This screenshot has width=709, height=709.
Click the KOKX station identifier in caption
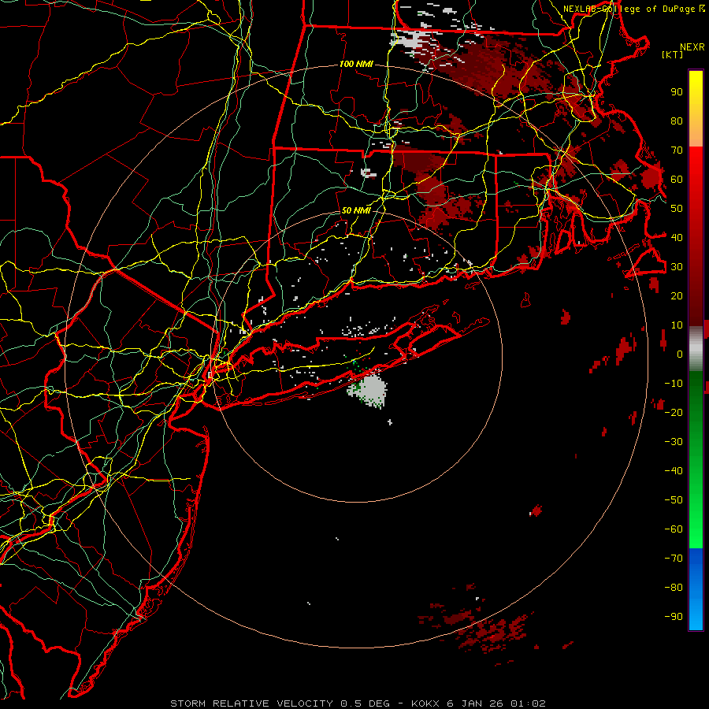(426, 703)
